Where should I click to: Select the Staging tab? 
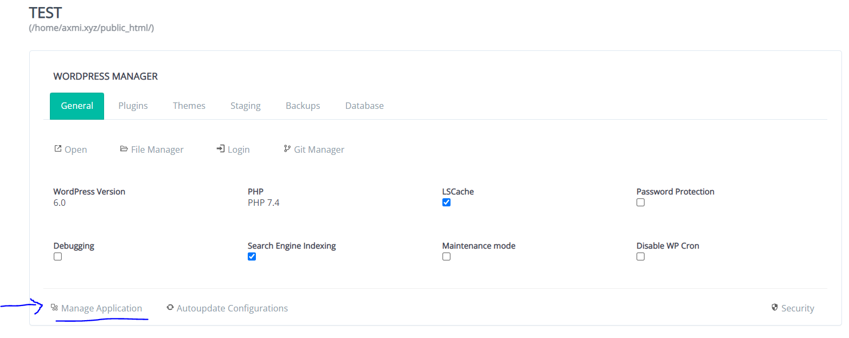245,106
